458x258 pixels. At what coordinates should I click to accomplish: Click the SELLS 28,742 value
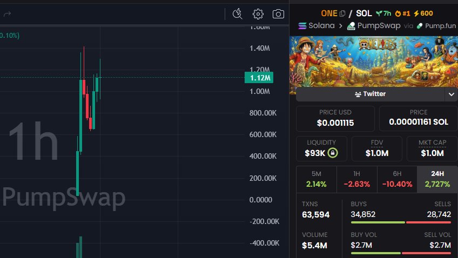coord(439,214)
